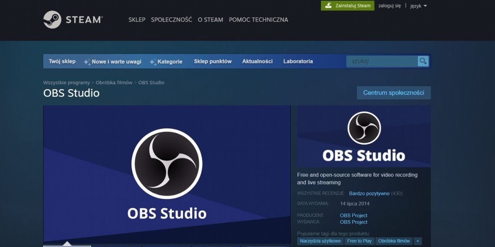Click the Zainstaluj Steam button

347,6
